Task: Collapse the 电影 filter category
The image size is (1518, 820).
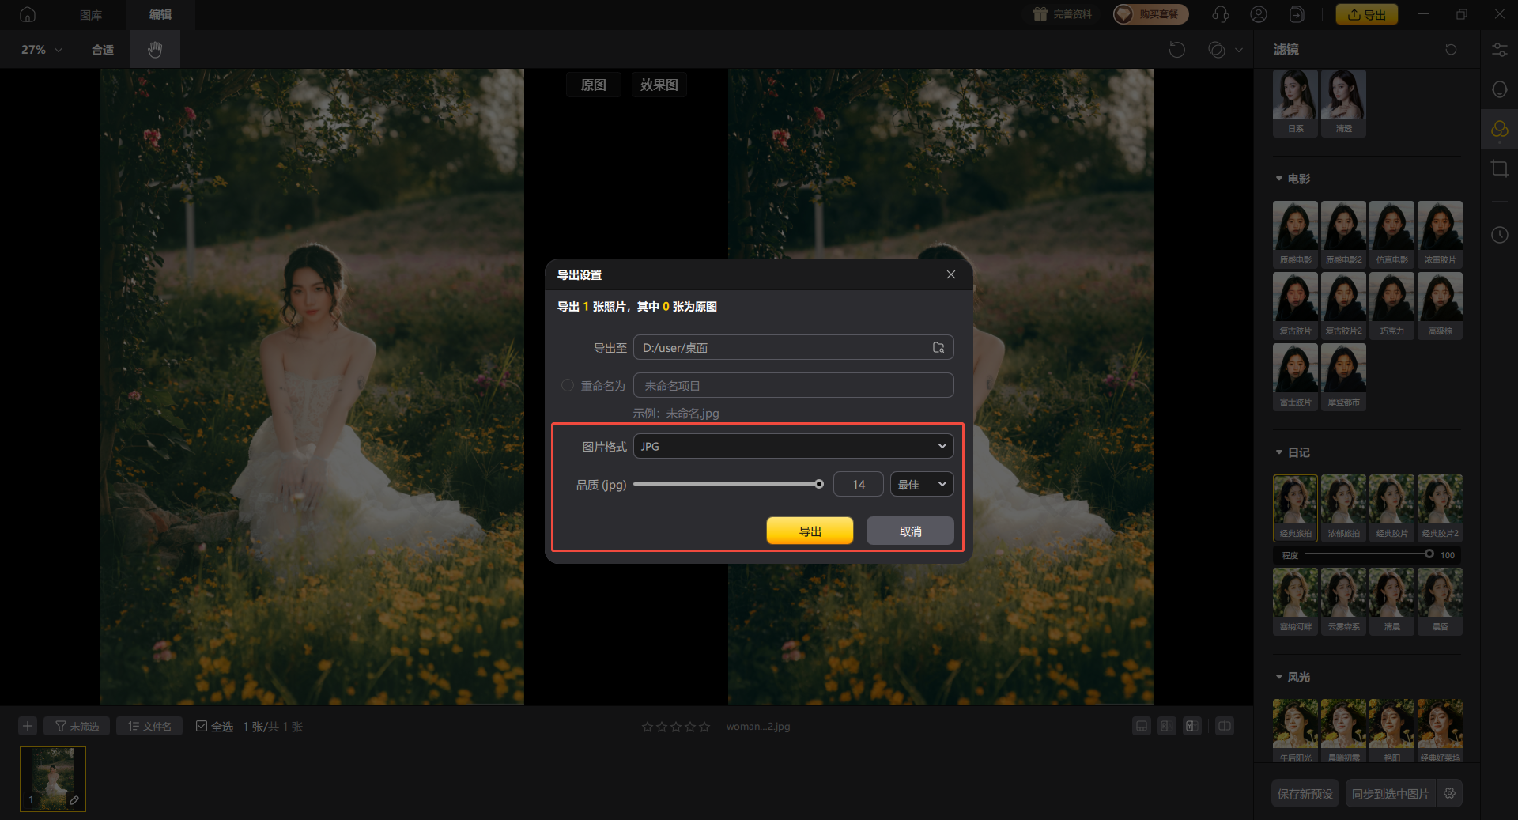Action: point(1279,179)
